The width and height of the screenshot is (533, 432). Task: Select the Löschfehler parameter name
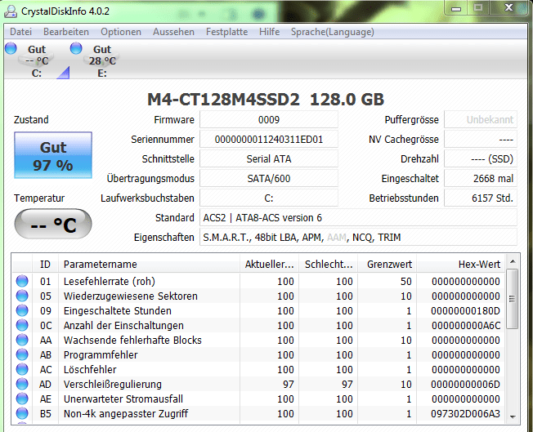pyautogui.click(x=90, y=369)
